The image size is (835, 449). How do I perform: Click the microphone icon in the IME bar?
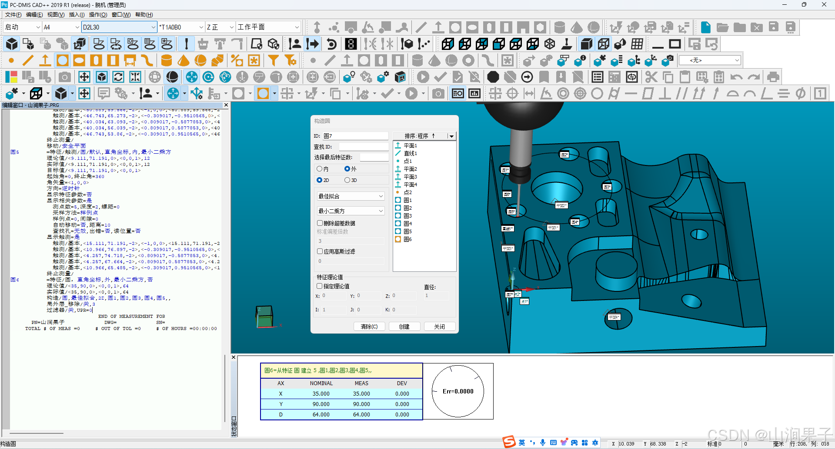point(543,442)
